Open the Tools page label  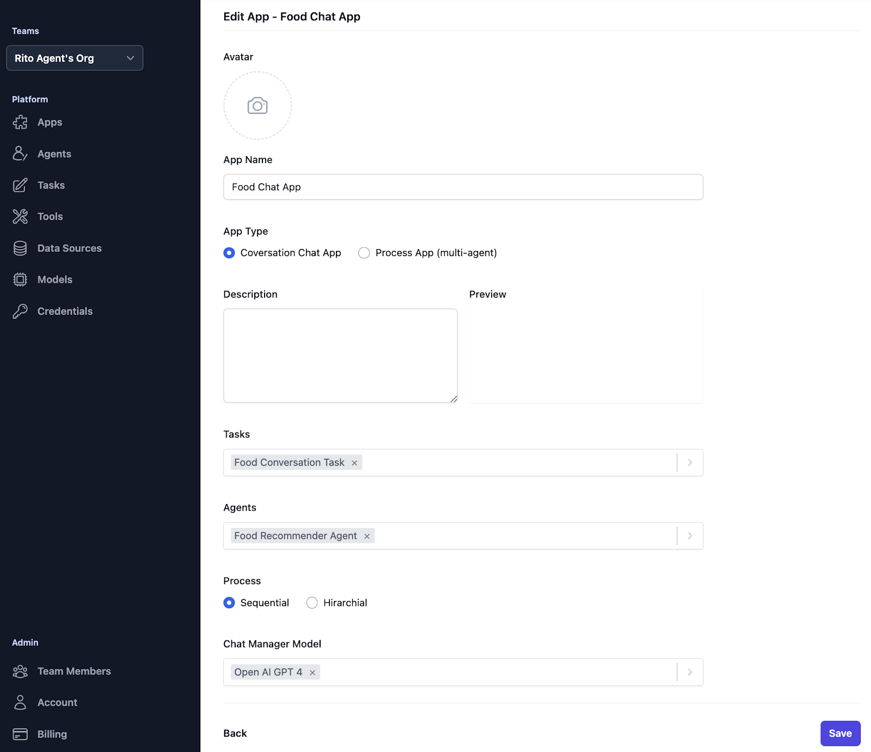click(50, 216)
